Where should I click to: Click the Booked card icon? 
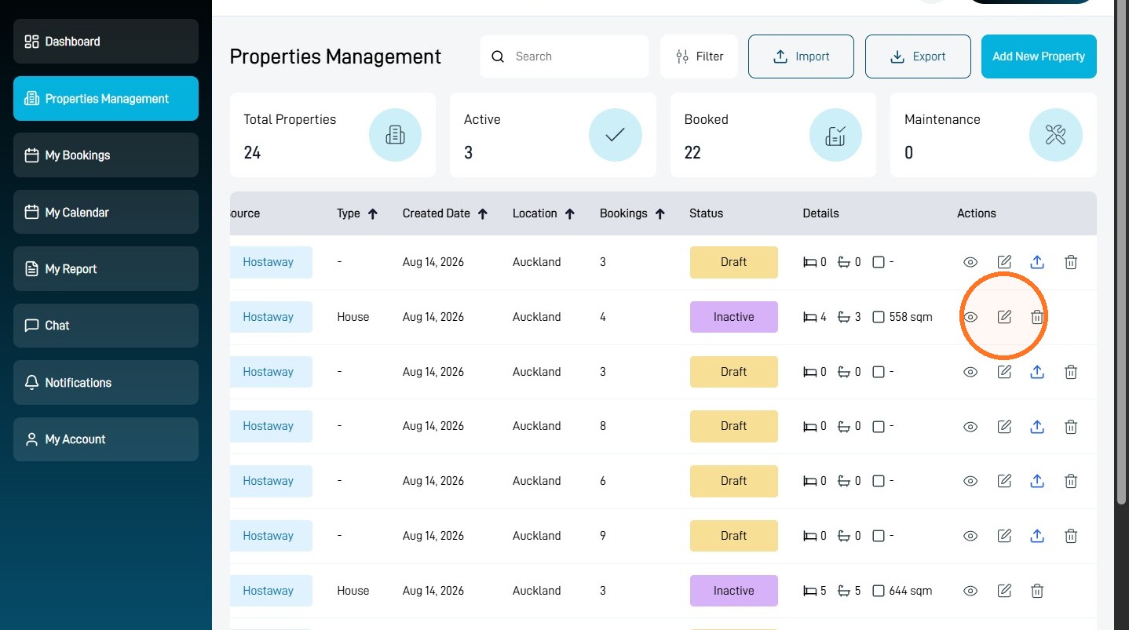835,135
